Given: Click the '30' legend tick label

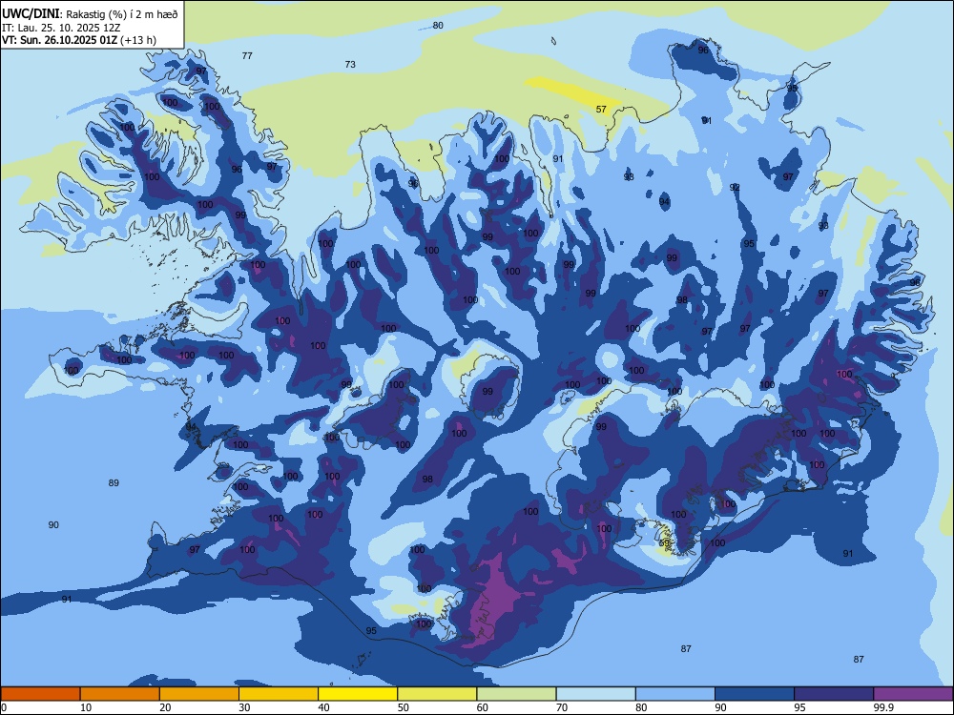Looking at the screenshot, I should [x=244, y=707].
